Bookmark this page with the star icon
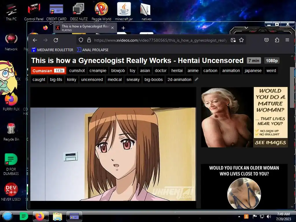The image size is (296, 222). coord(241,40)
